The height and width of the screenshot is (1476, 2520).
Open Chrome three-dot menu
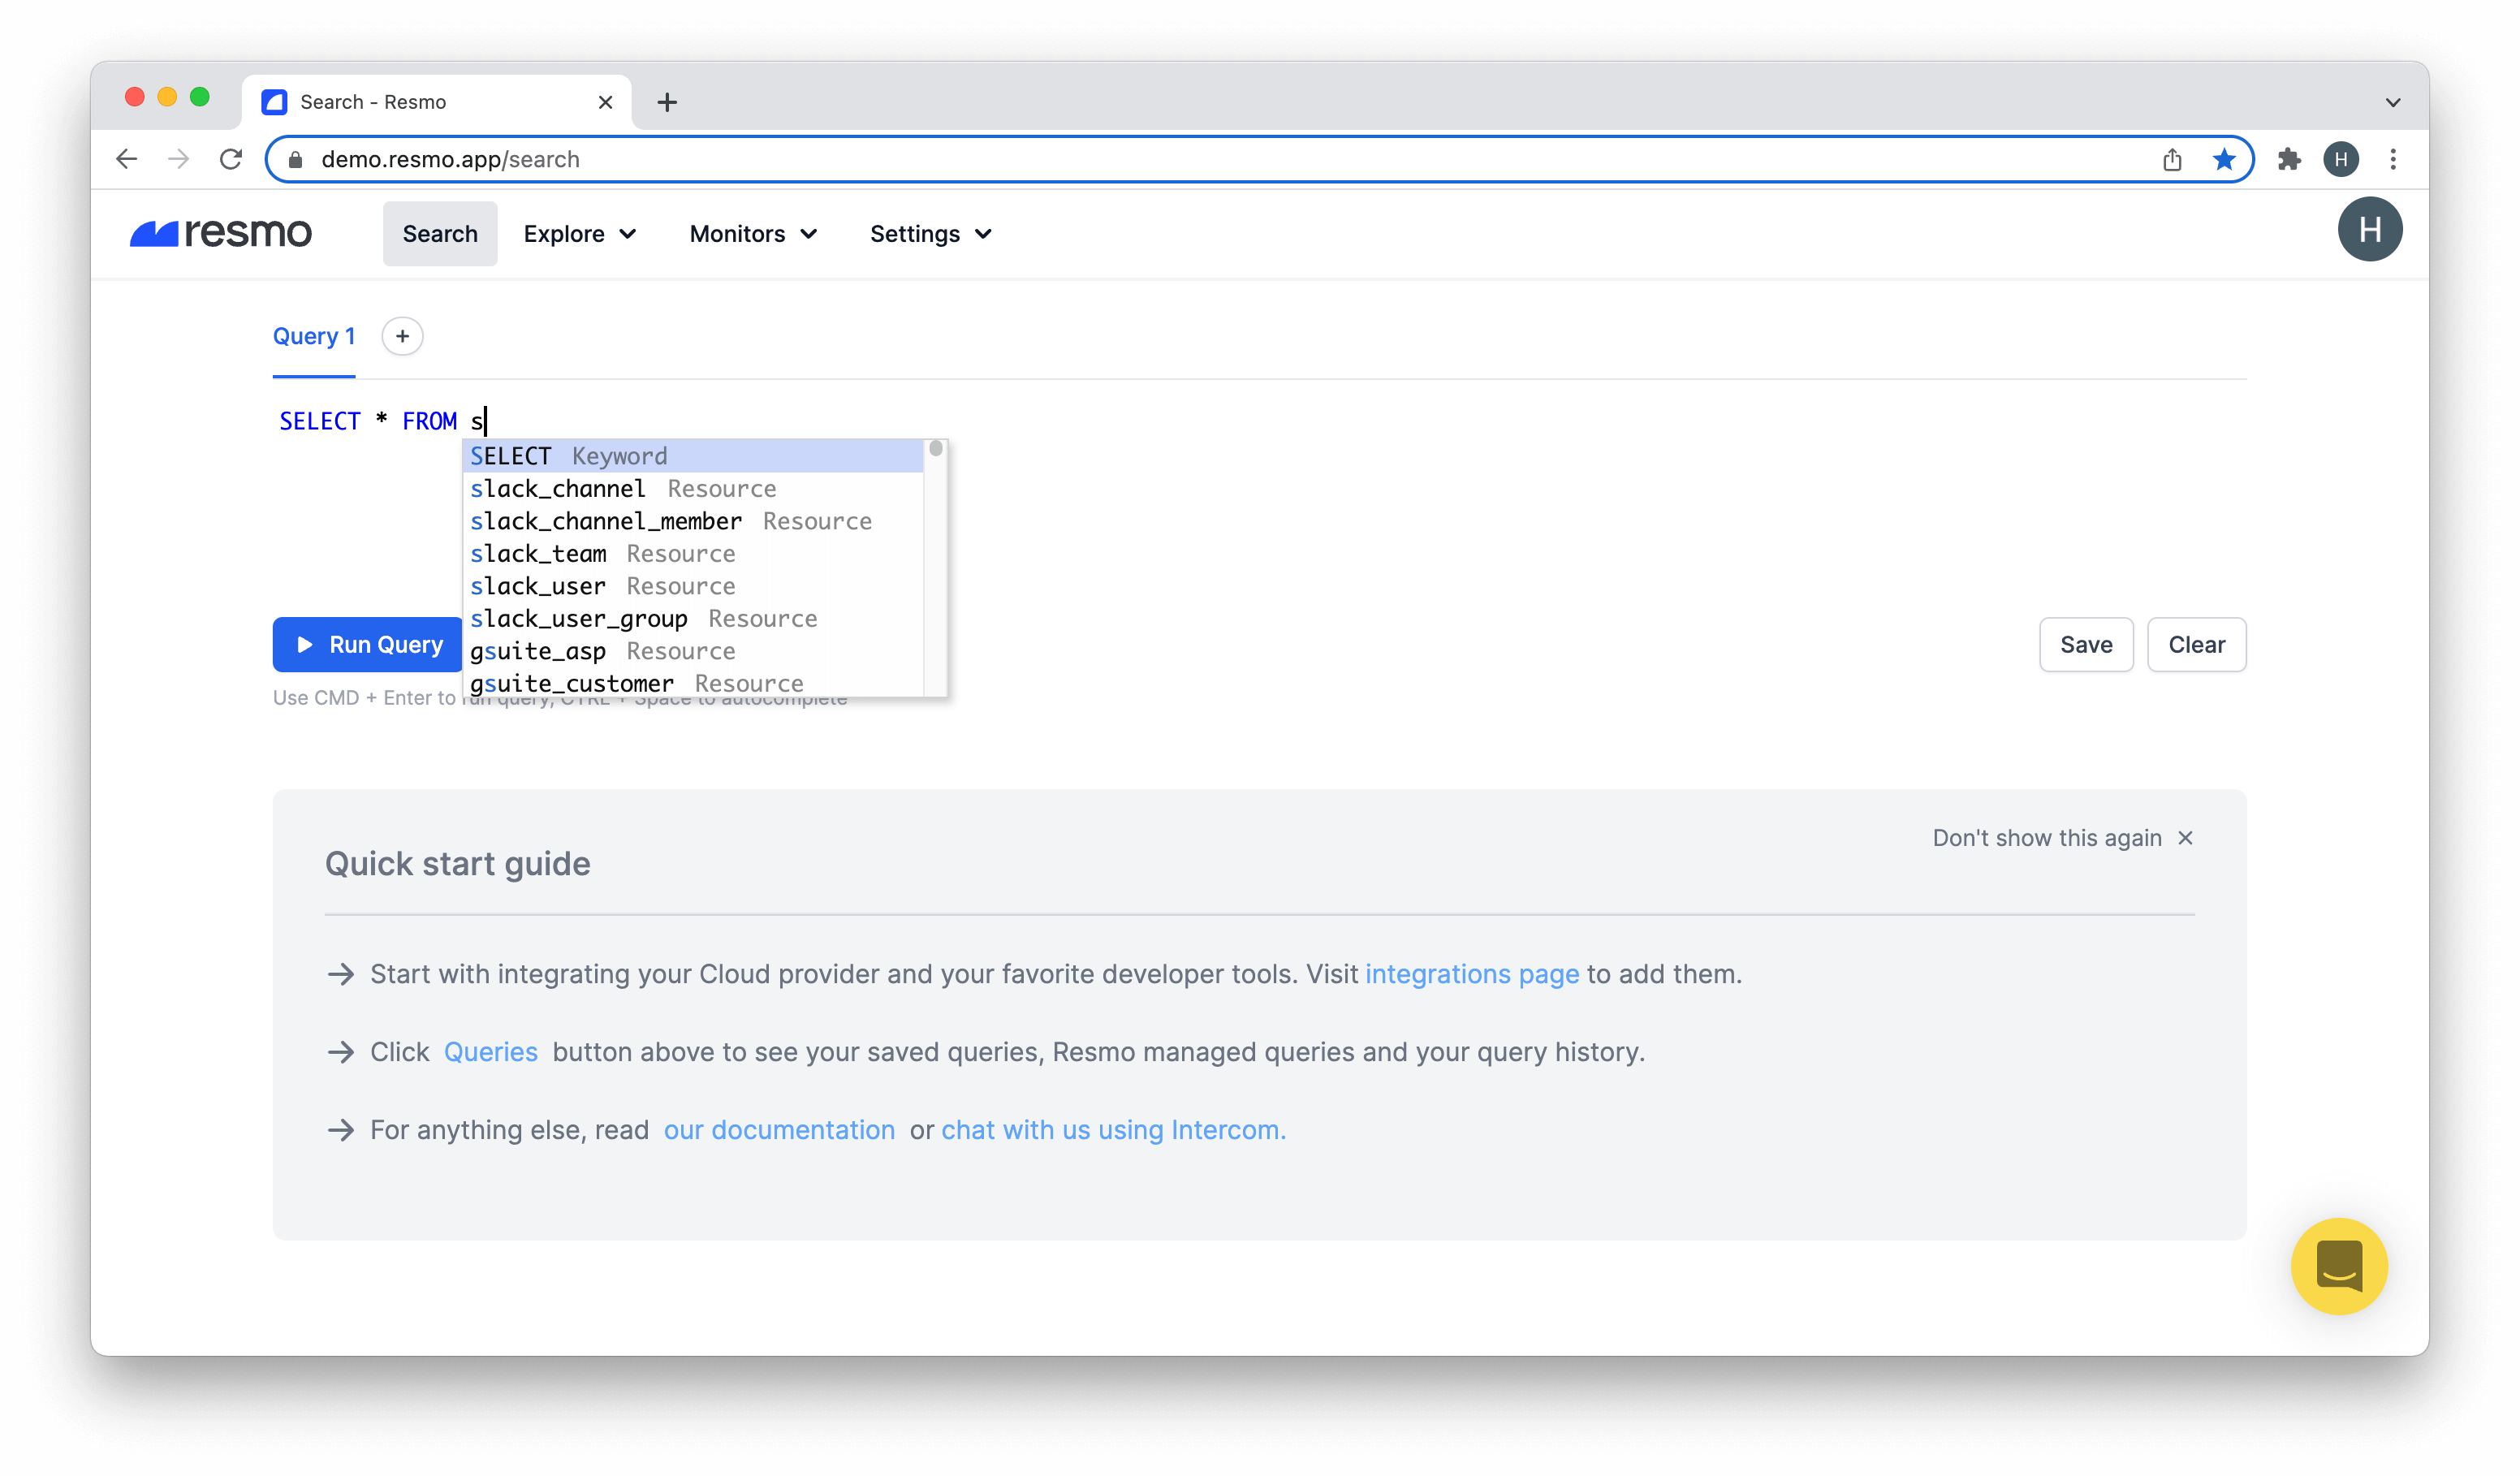2393,159
